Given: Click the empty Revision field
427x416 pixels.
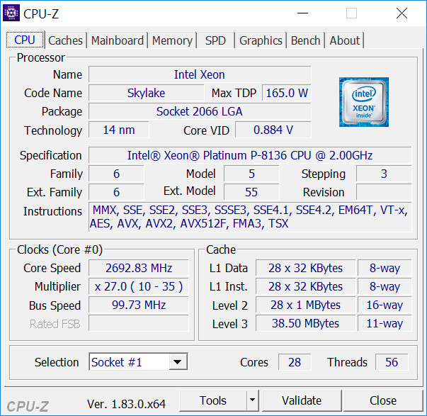Looking at the screenshot, I should (x=384, y=192).
